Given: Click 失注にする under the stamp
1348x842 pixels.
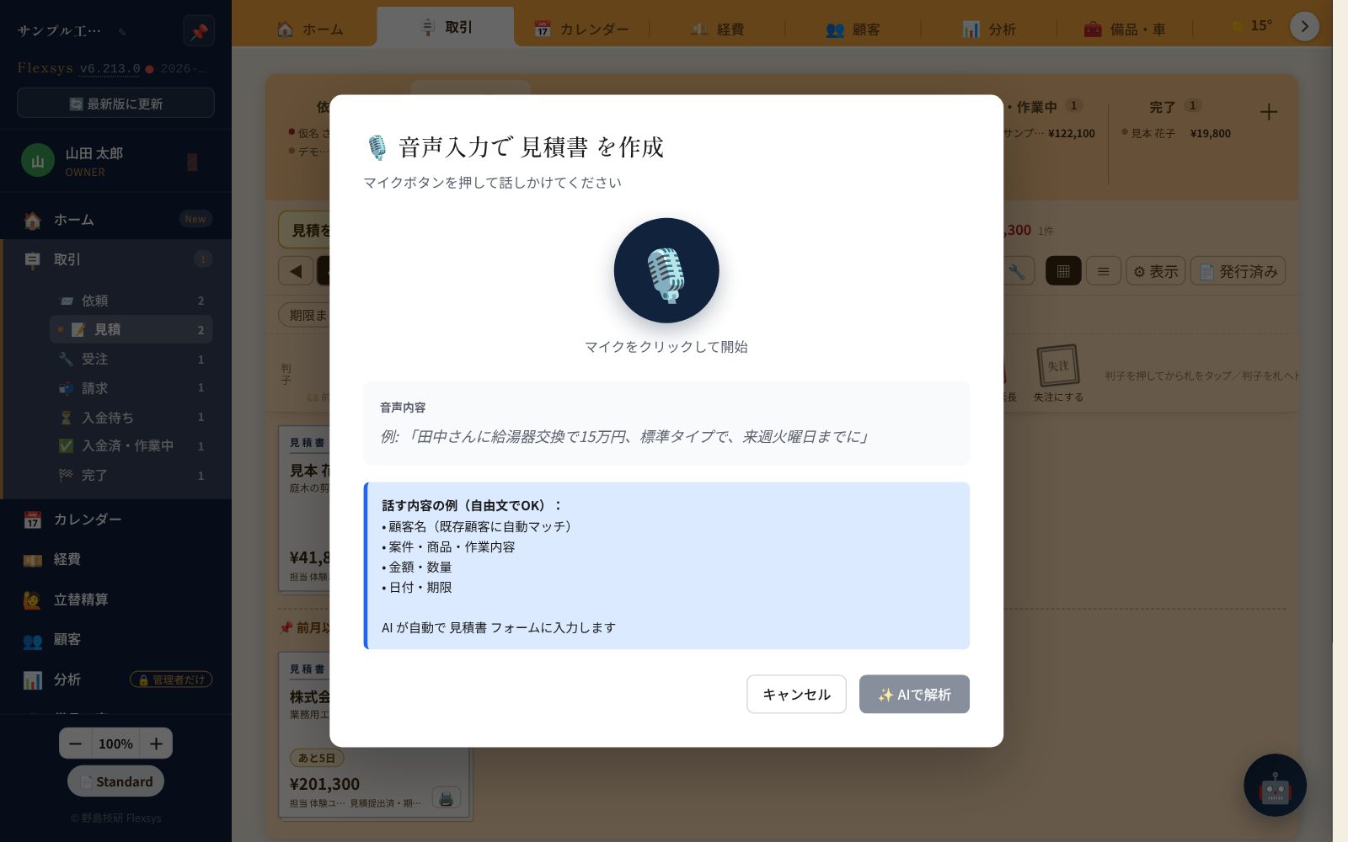Looking at the screenshot, I should (x=1058, y=397).
